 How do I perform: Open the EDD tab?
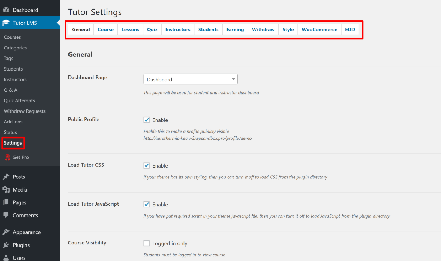350,29
